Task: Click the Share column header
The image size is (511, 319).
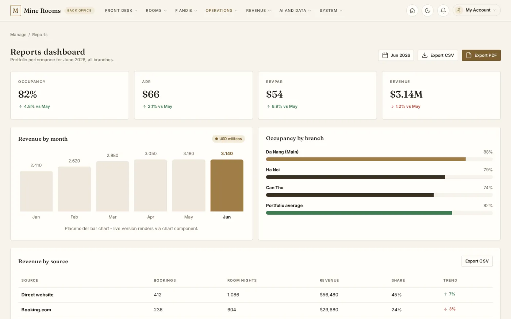Action: pyautogui.click(x=398, y=280)
